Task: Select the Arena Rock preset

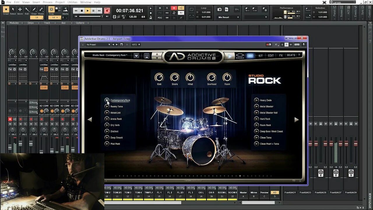Action: pos(116,119)
